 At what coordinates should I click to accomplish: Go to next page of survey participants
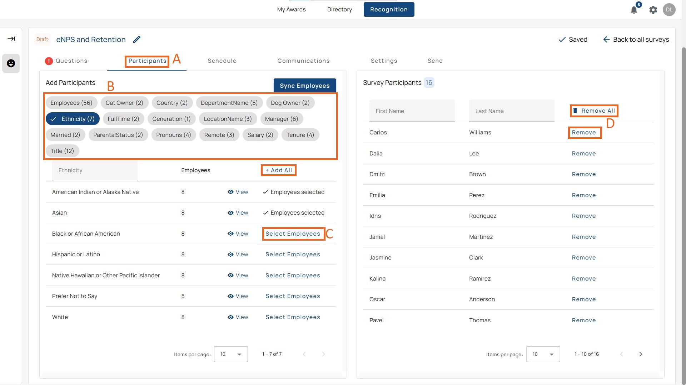(x=641, y=354)
